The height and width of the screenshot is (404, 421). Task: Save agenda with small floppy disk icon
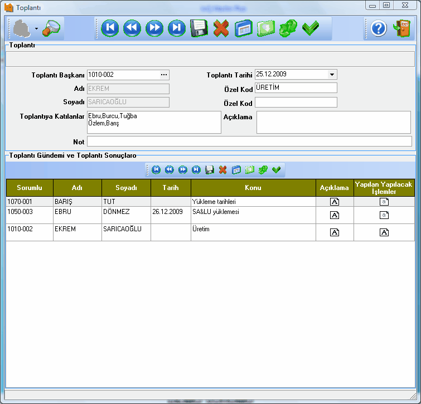[210, 170]
